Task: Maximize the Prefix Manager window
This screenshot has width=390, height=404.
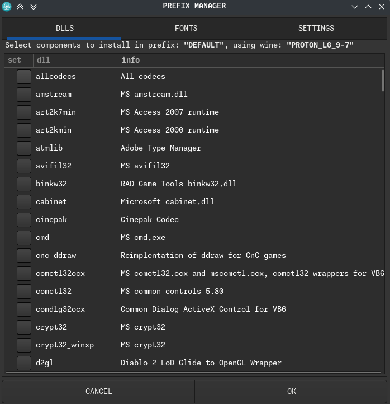Action: pyautogui.click(x=368, y=7)
